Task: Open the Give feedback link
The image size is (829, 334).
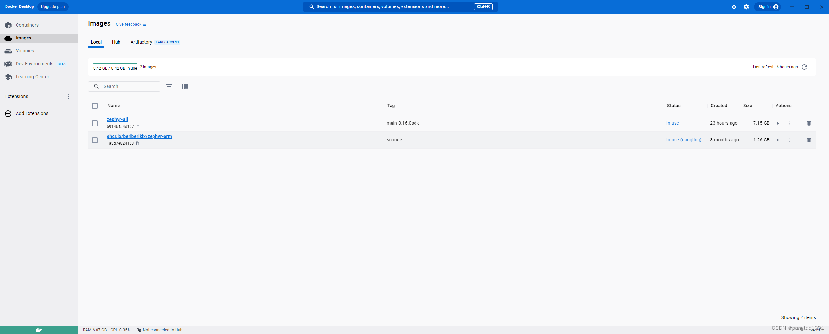Action: (x=128, y=24)
